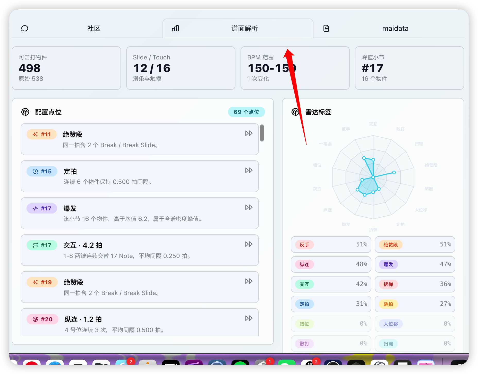The height and width of the screenshot is (374, 478).
Task: Open the 谱面解析 tab
Action: [238, 28]
